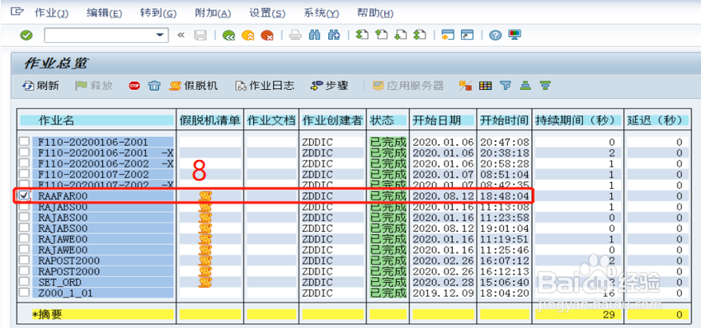Click the sort ascending icon
The height and width of the screenshot is (329, 701).
click(x=525, y=86)
